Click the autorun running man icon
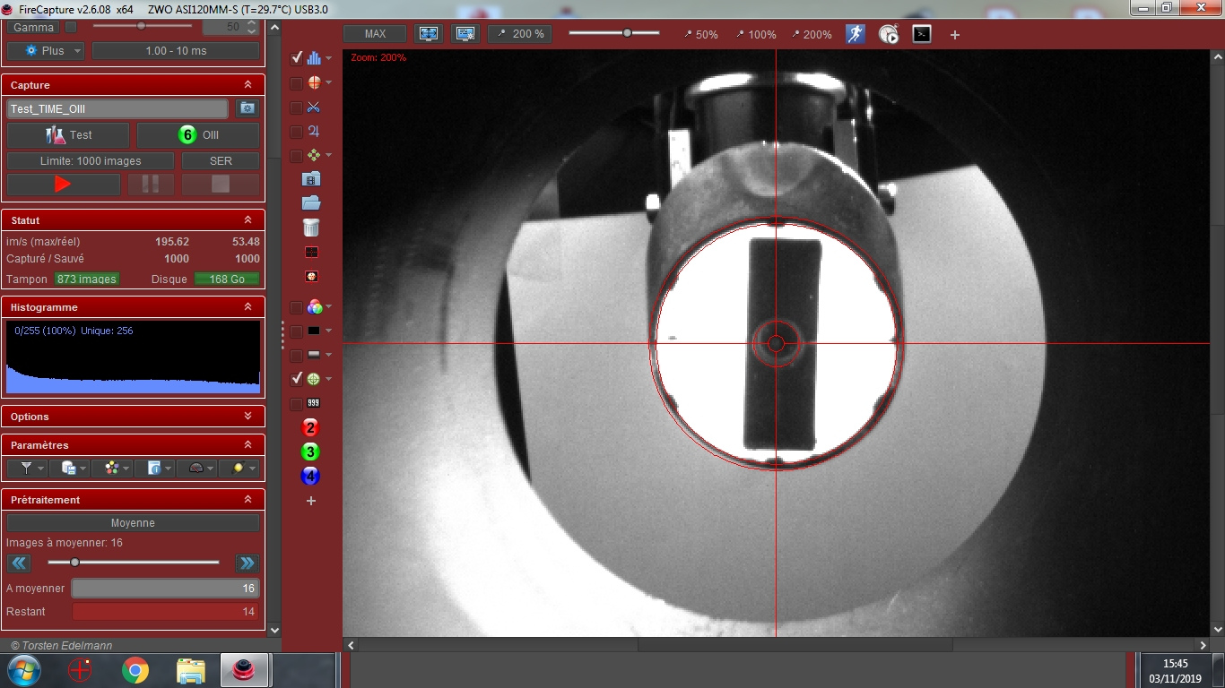 coord(855,34)
